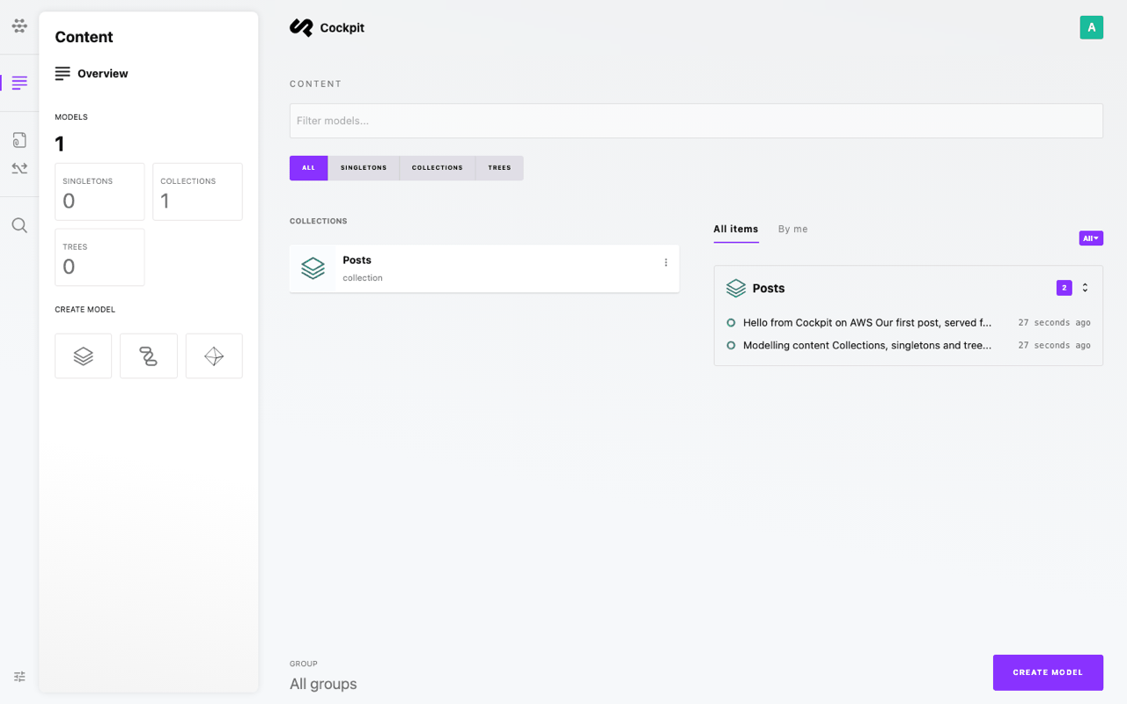This screenshot has height=704, width=1127.
Task: Toggle the Posts panel expand/collapse arrows
Action: pos(1085,288)
